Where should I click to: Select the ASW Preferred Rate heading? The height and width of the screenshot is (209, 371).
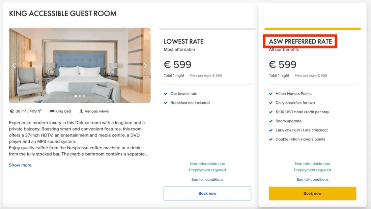coord(300,42)
